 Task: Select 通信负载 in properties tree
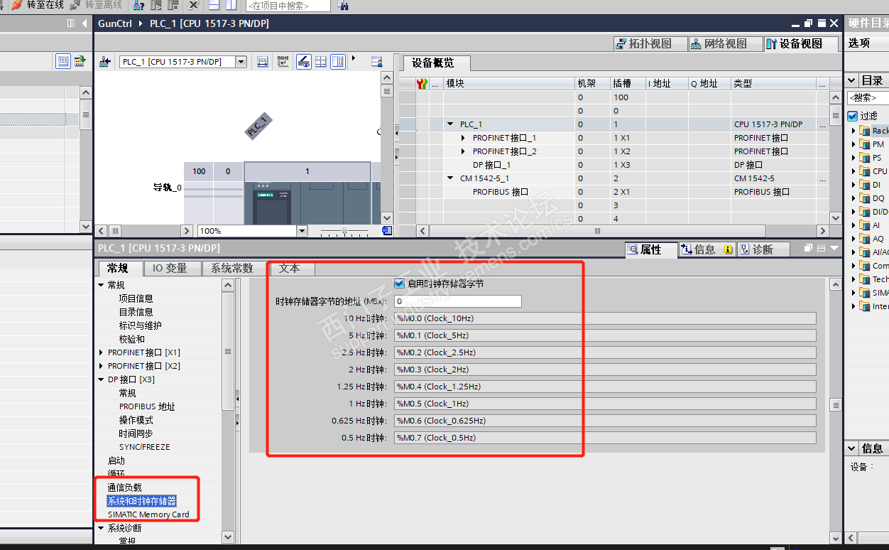(125, 487)
